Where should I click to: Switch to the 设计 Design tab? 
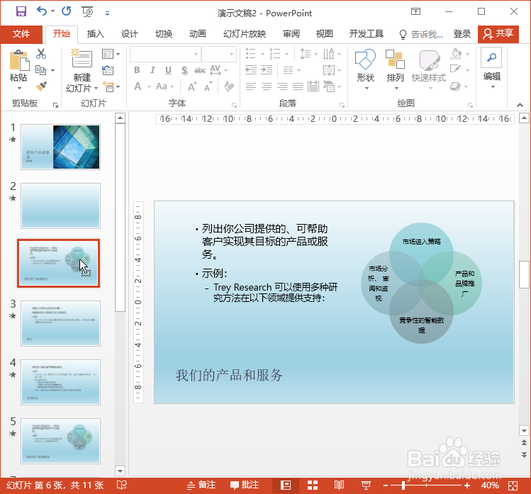coord(129,34)
